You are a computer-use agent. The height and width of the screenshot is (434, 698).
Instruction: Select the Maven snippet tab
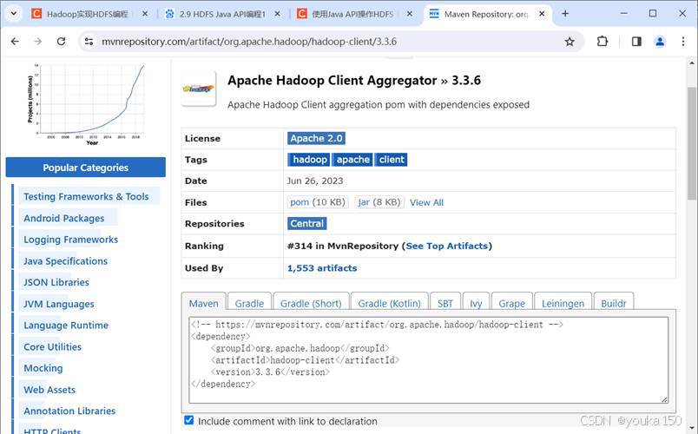pos(203,301)
